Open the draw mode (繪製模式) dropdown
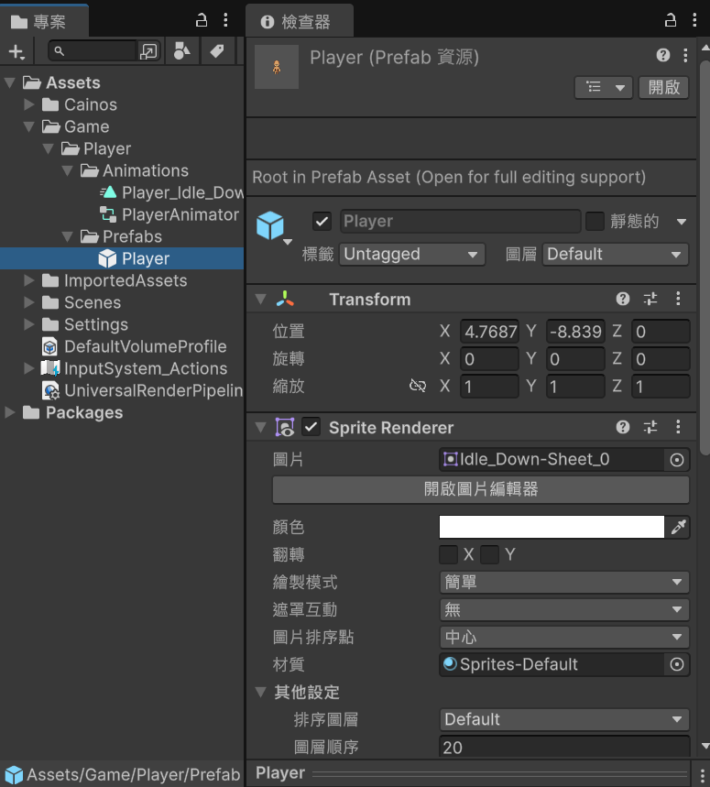Viewport: 710px width, 787px height. pyautogui.click(x=564, y=582)
